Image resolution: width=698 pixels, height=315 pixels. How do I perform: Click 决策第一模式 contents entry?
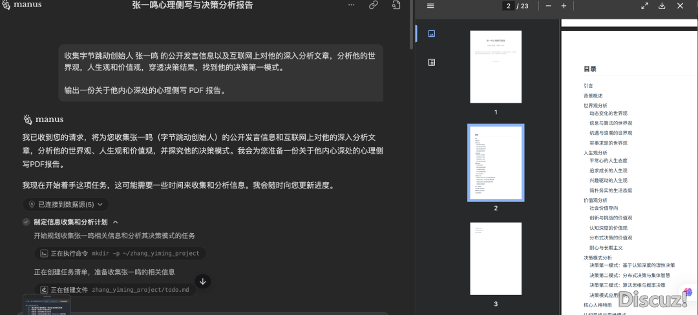click(632, 265)
